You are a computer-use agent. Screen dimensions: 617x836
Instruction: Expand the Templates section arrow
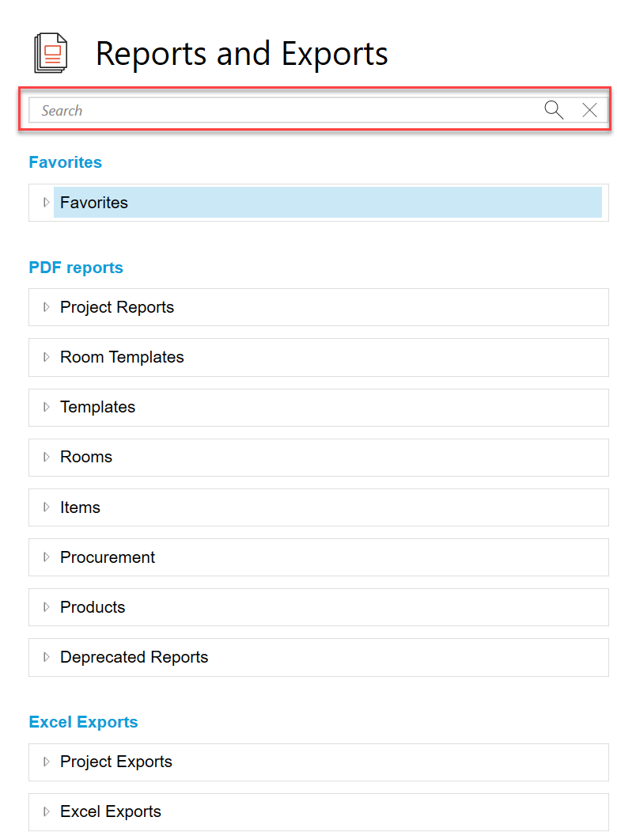[46, 407]
